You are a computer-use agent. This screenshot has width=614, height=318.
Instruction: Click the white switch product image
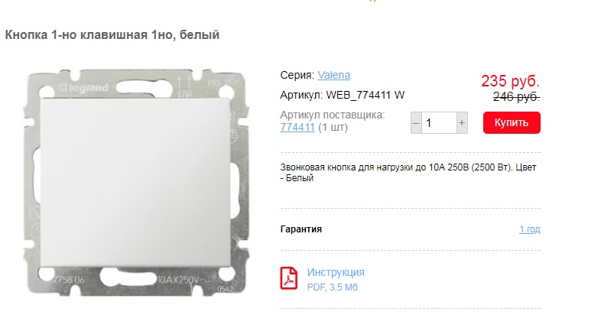[136, 183]
